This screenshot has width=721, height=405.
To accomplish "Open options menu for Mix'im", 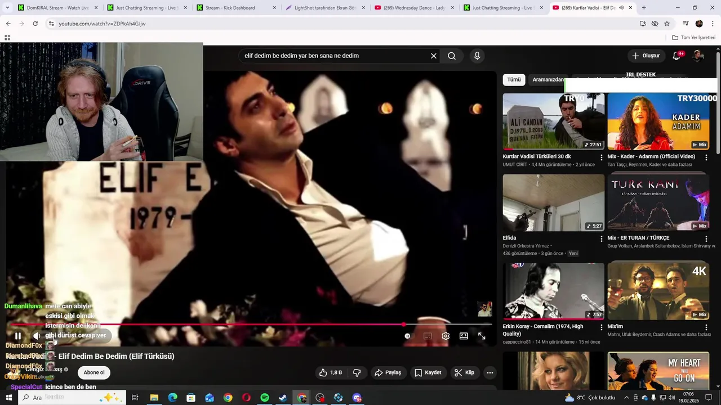I will coord(706,327).
